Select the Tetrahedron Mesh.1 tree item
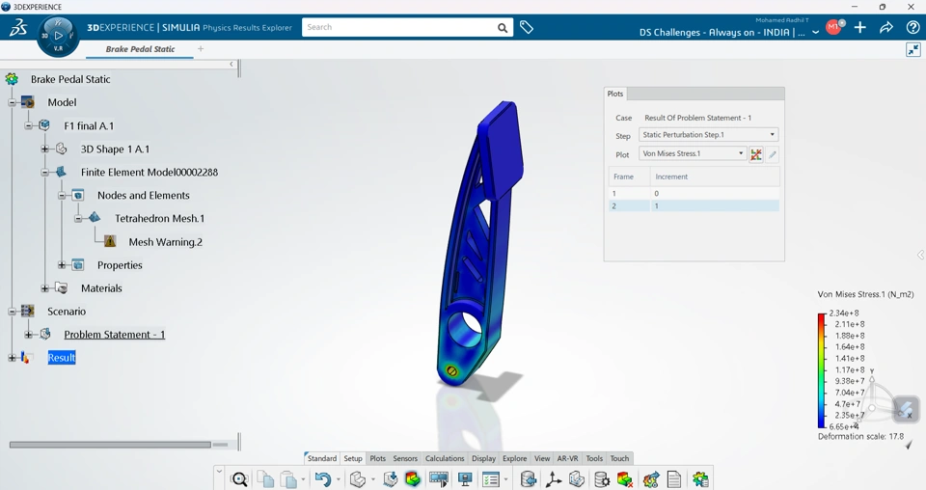The width and height of the screenshot is (926, 490). coord(159,218)
